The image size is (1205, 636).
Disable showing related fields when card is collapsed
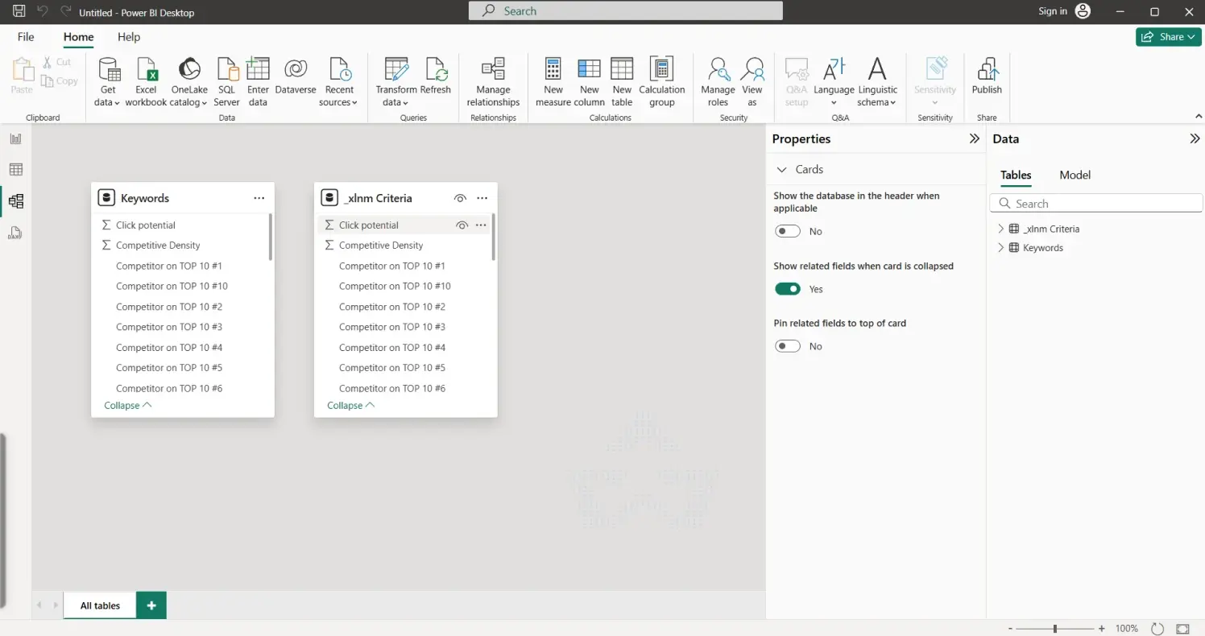tap(787, 288)
